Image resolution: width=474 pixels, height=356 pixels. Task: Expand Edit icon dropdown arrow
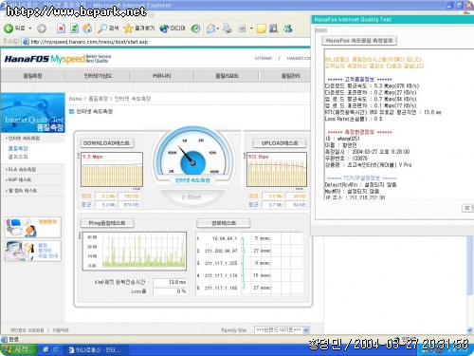251,28
